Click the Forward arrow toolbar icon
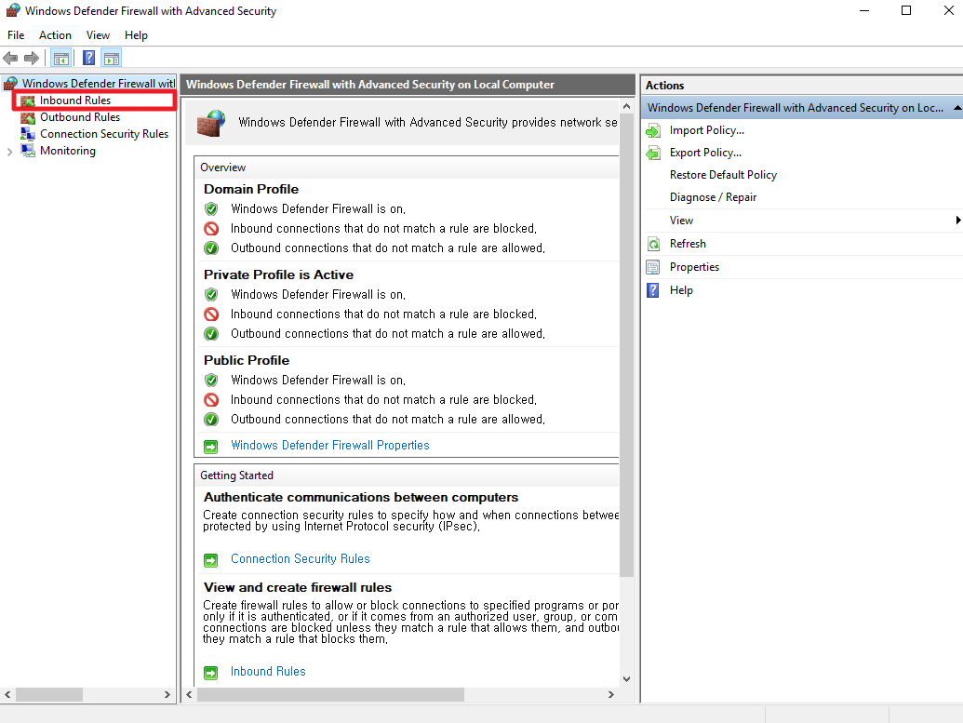963x723 pixels. [x=32, y=59]
